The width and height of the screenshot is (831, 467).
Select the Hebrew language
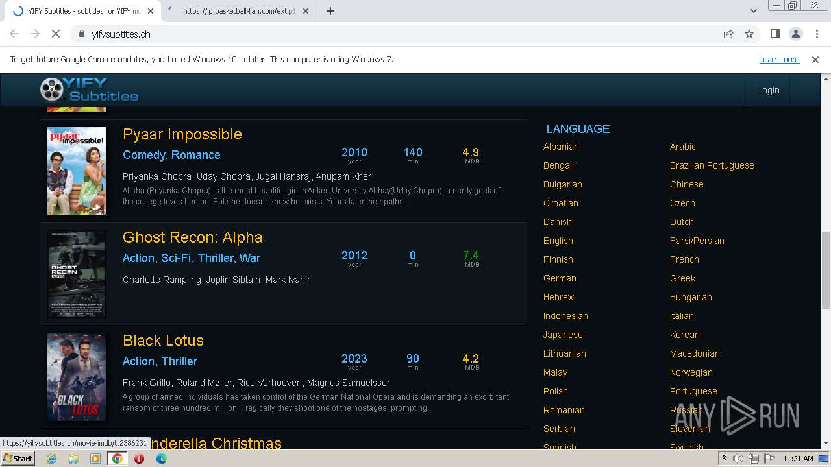tap(559, 297)
